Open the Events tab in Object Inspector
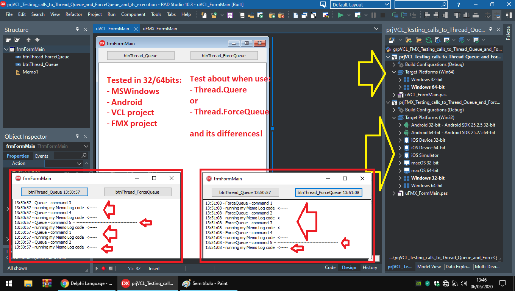515x291 pixels. coord(42,156)
